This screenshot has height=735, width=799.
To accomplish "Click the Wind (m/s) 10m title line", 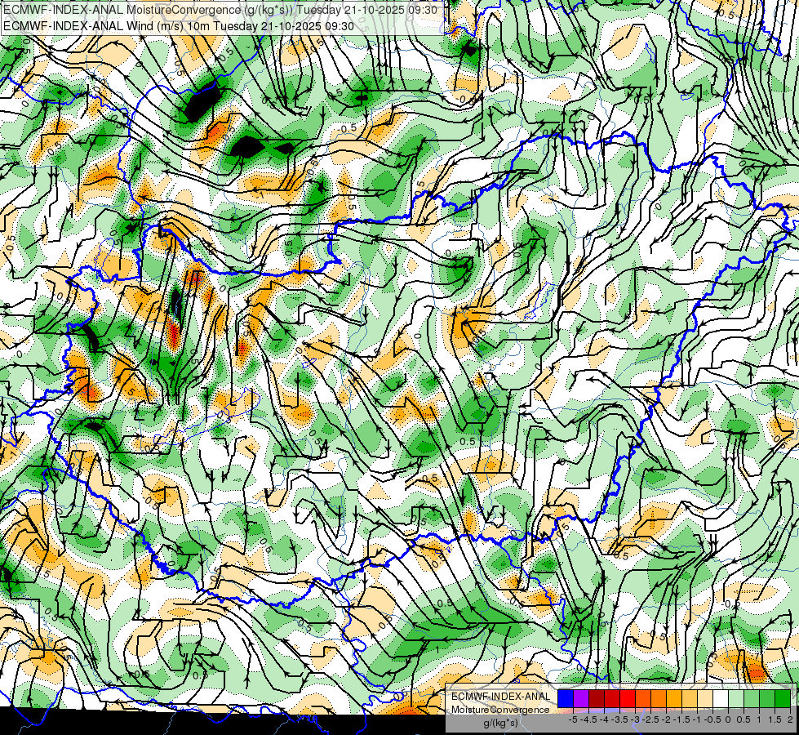I will 179,26.
